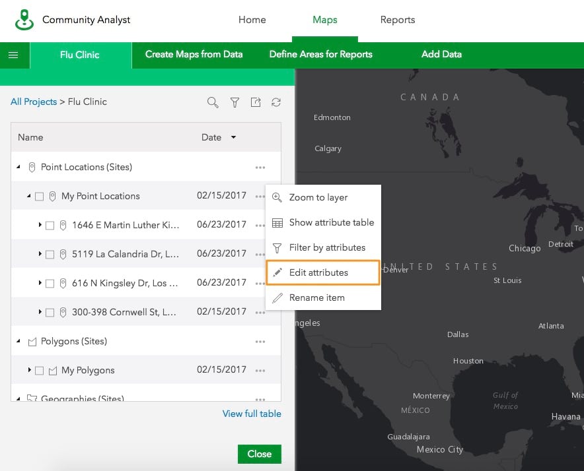Open Create Maps from Data
584x471 pixels.
coord(194,54)
